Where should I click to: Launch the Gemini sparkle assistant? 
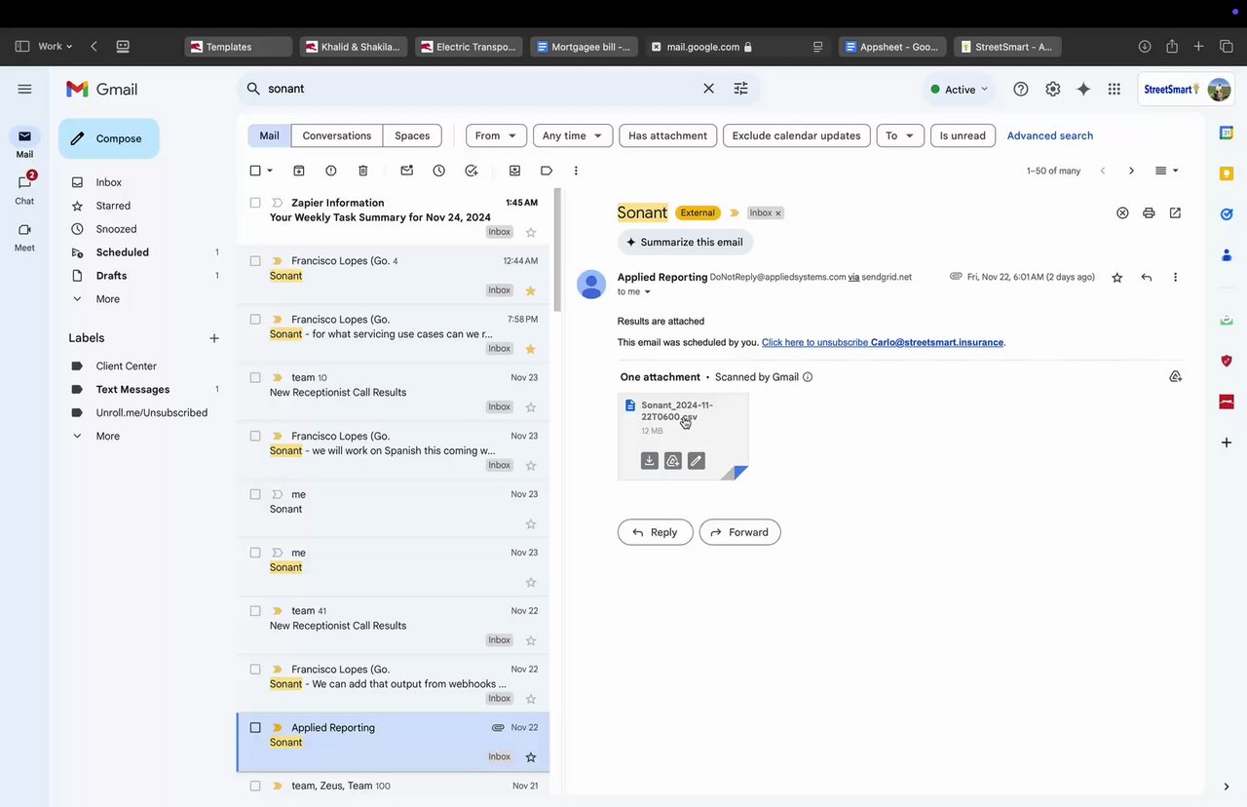[1083, 89]
